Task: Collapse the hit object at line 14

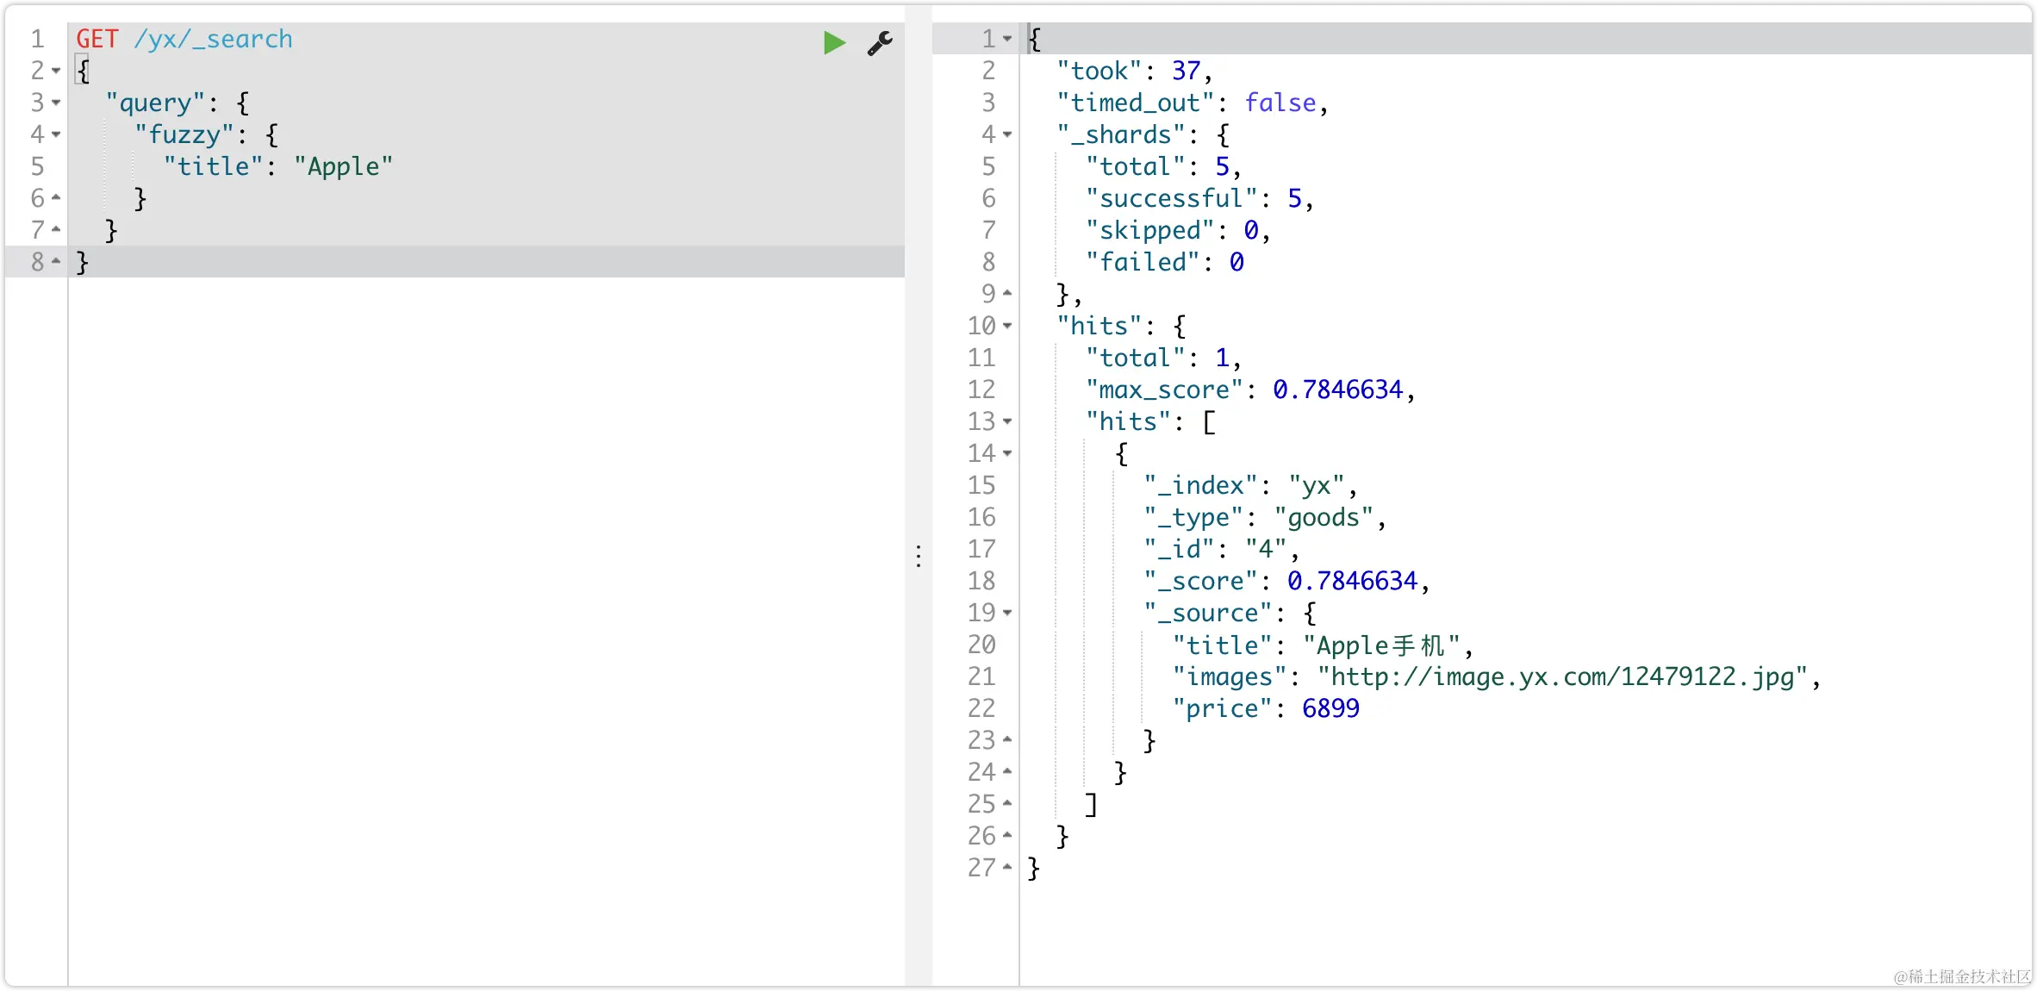Action: point(1007,453)
